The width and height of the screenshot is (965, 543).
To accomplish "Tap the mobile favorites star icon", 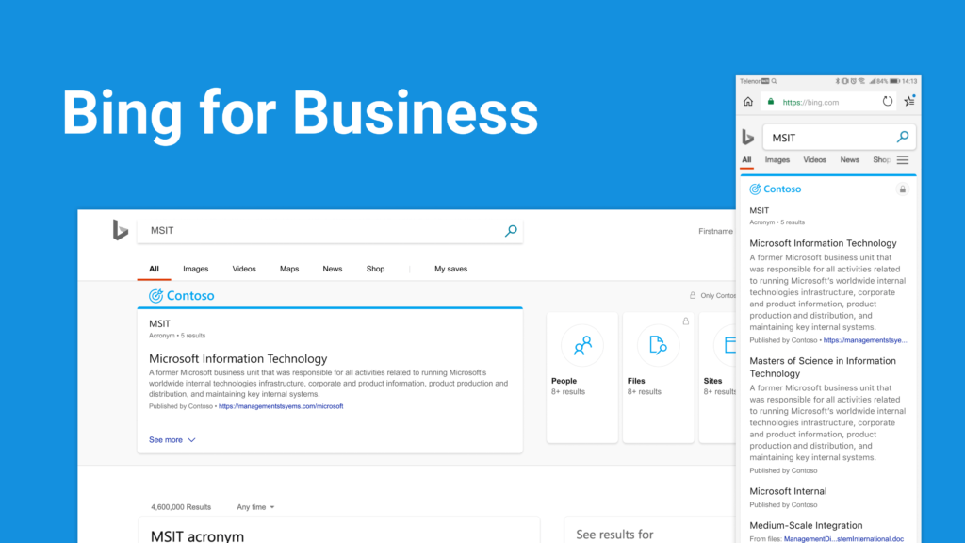I will coord(909,101).
